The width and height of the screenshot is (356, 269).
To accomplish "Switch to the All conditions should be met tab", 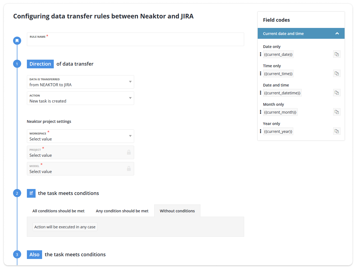I will 58,211.
